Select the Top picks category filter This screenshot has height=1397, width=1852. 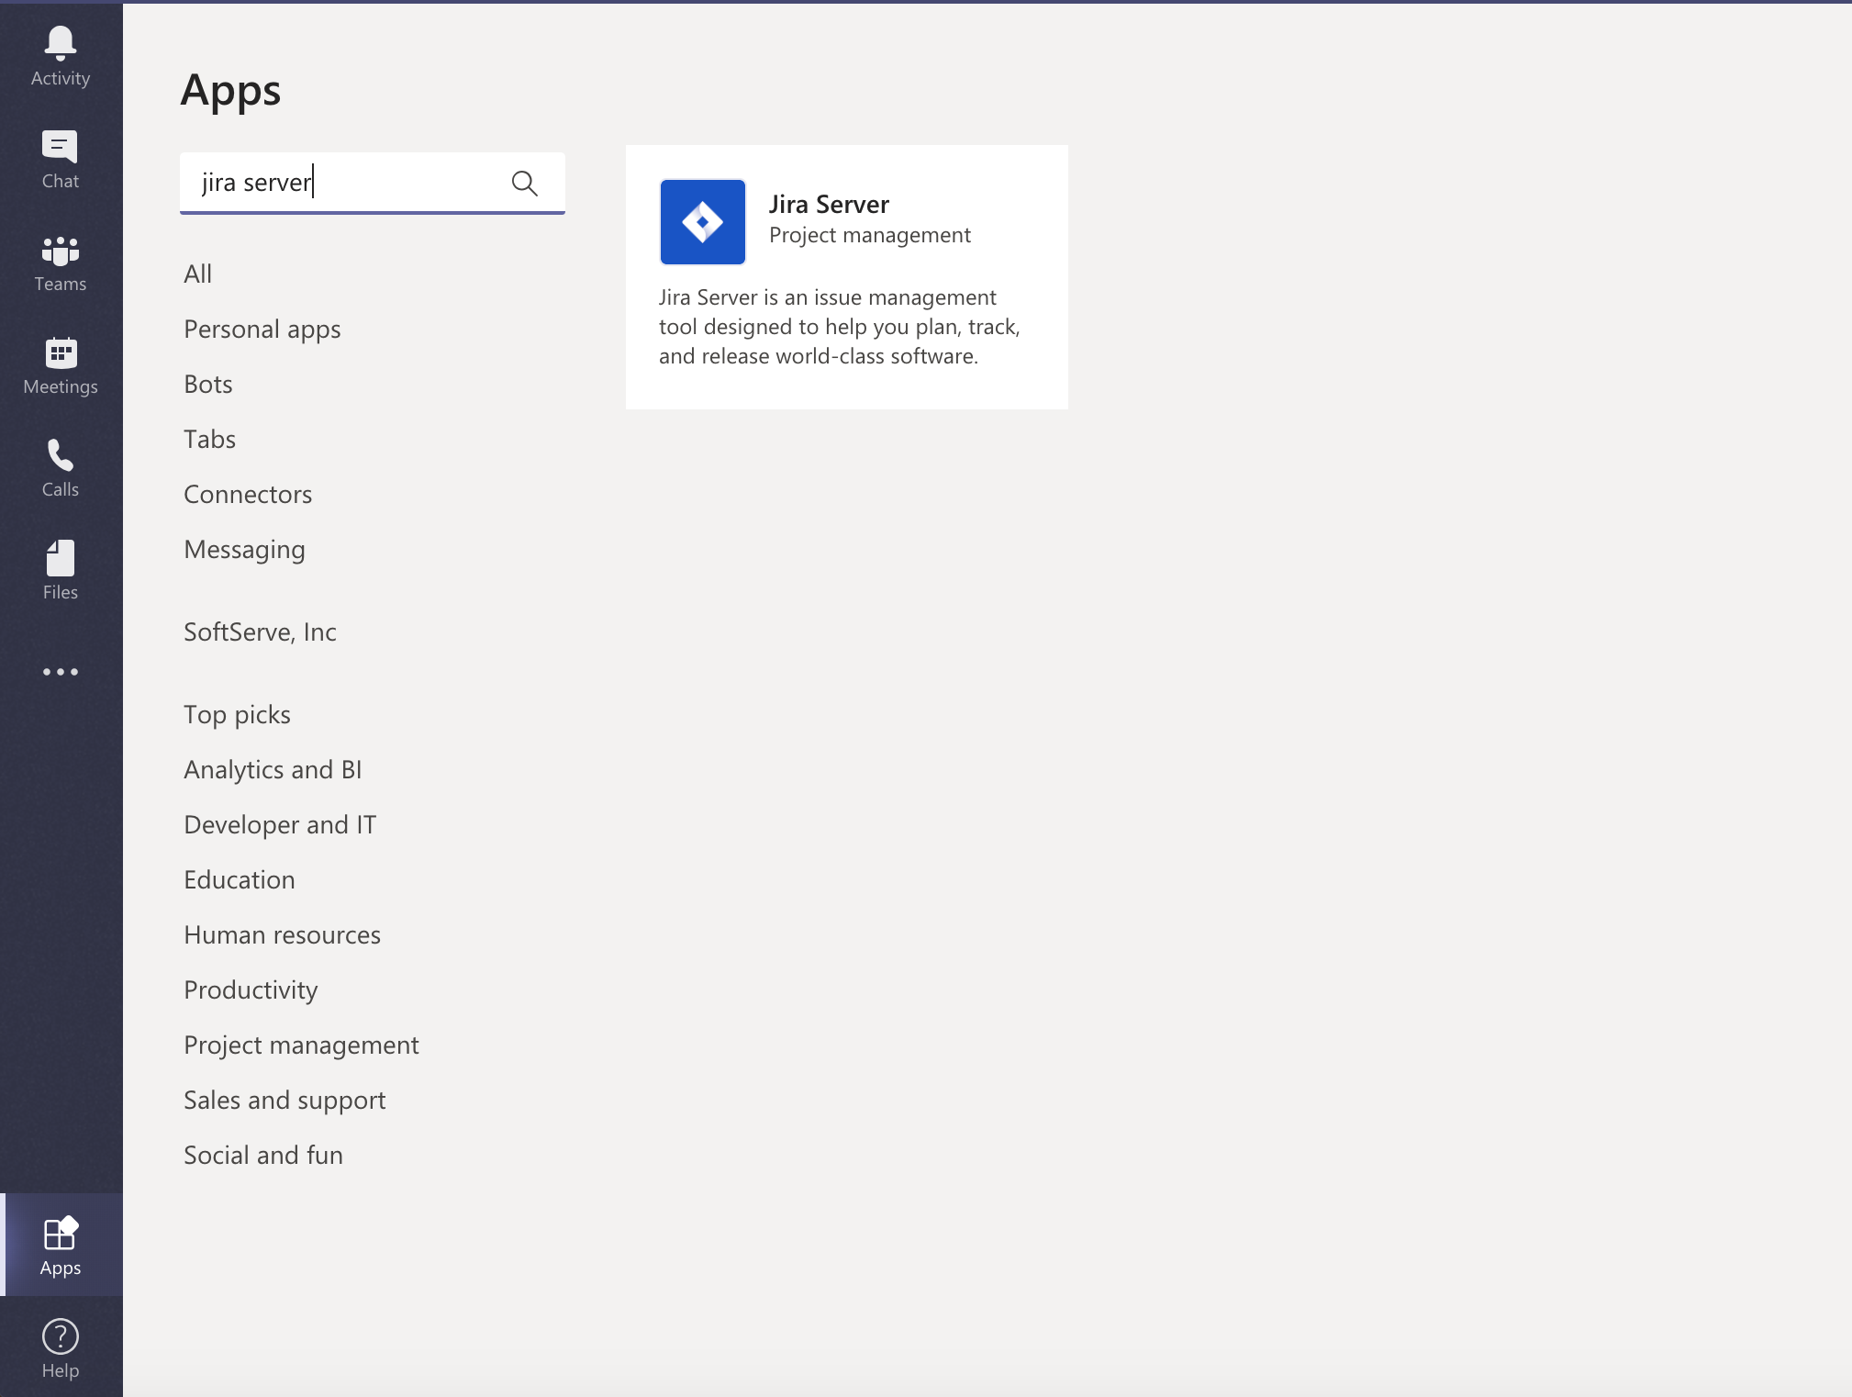click(x=236, y=713)
